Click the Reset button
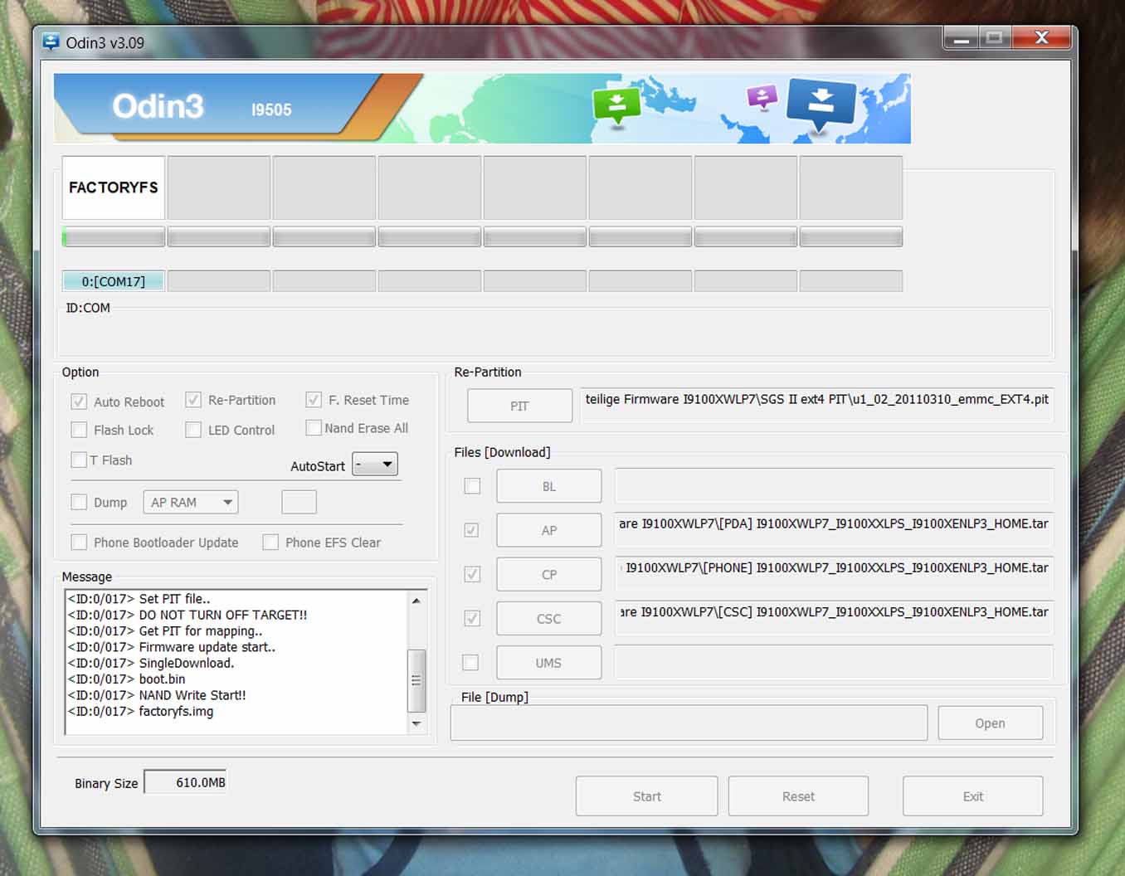 click(799, 796)
